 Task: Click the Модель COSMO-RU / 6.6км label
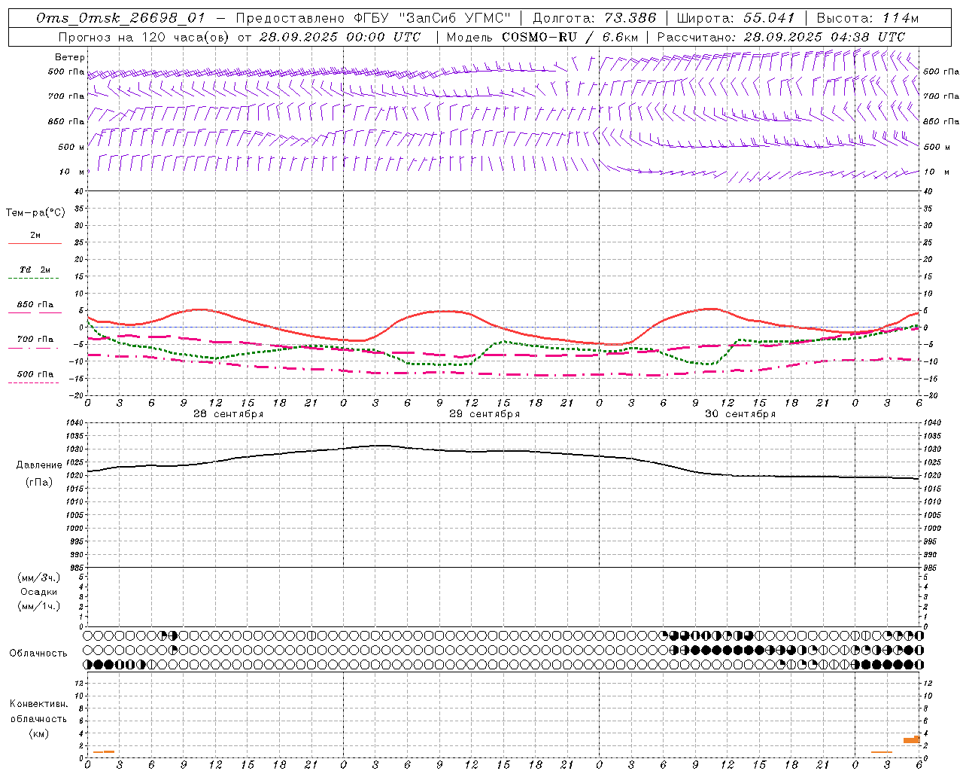[542, 37]
